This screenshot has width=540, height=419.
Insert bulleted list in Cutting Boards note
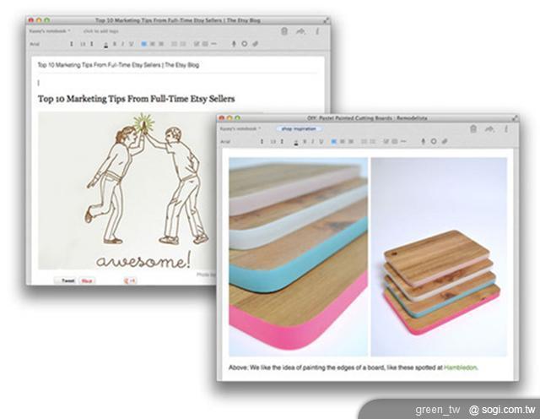tap(364, 141)
